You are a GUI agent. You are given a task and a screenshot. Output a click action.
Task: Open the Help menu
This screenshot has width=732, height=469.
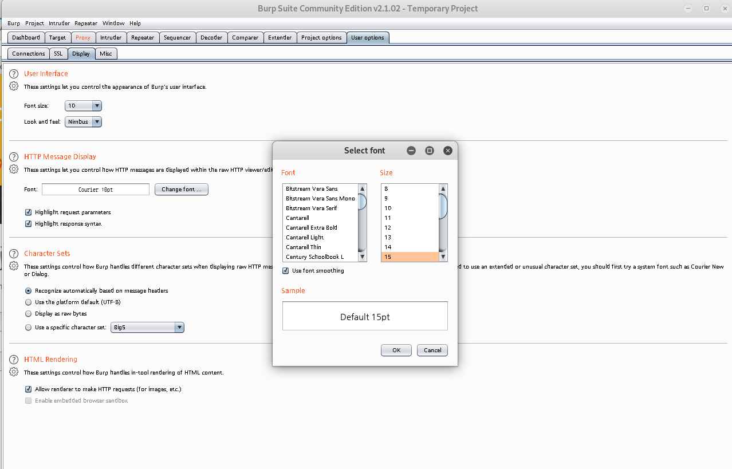pyautogui.click(x=135, y=23)
